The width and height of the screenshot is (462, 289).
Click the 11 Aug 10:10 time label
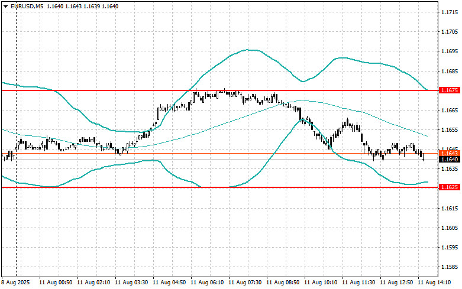(321, 282)
